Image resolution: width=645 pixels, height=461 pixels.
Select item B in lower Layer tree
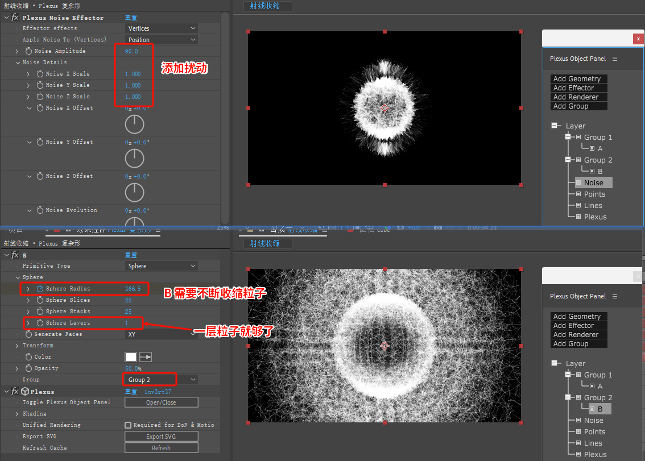[x=599, y=409]
